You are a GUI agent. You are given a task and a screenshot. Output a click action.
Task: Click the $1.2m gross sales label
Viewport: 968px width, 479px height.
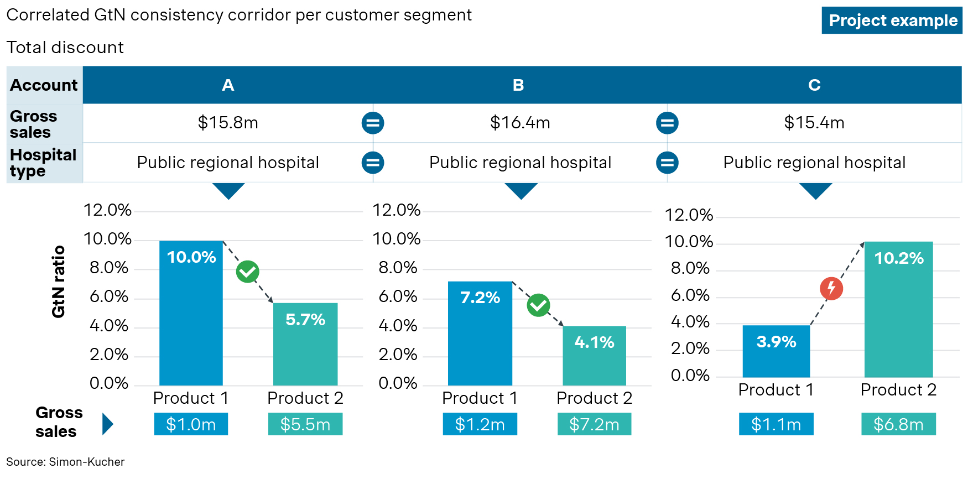coord(480,424)
